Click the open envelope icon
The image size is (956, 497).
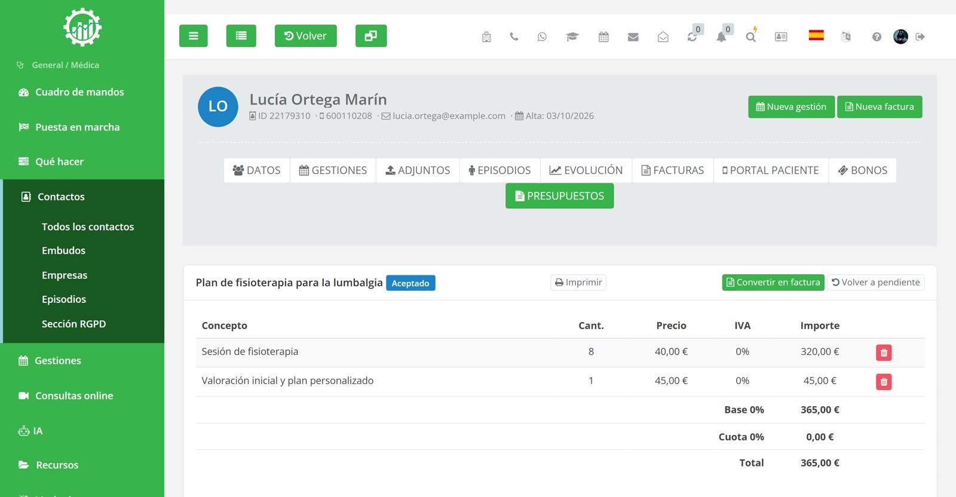[663, 37]
